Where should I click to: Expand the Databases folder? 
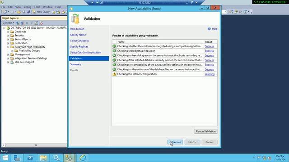point(8,32)
